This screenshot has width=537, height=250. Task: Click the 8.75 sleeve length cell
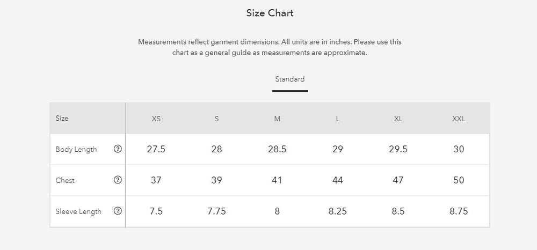click(x=459, y=211)
